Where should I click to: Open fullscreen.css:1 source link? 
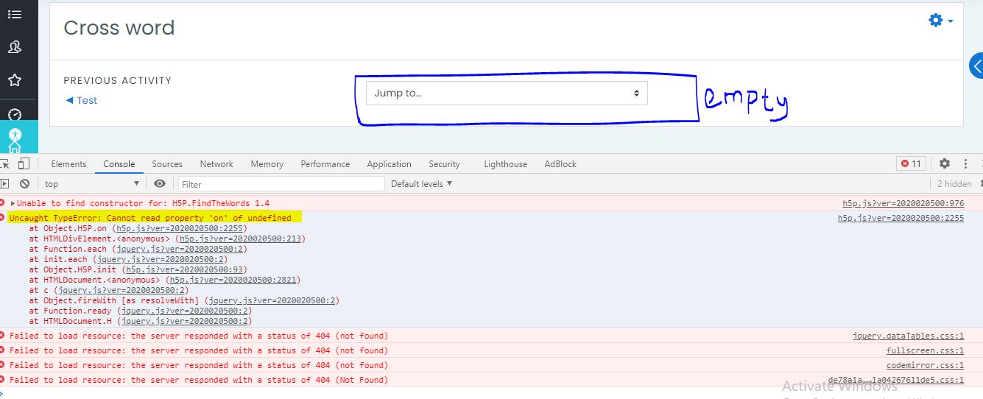[x=925, y=350]
